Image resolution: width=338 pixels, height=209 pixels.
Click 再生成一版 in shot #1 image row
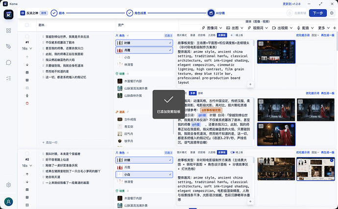pyautogui.click(x=327, y=35)
